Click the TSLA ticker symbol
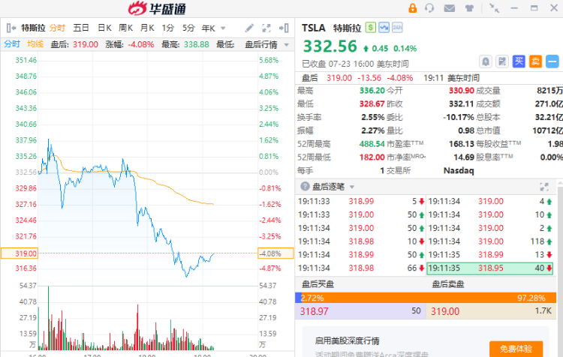The width and height of the screenshot is (563, 357). [x=314, y=28]
